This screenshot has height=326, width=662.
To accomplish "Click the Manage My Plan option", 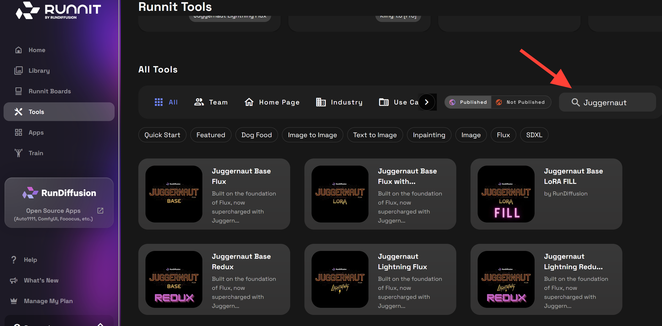I will pos(48,301).
